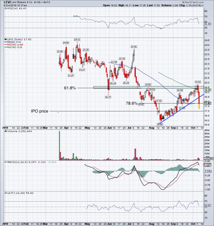Viewport: 214px width, 226px height.
Task: Click the -0.043 histogram value tag on right axis
Action: click(x=208, y=171)
